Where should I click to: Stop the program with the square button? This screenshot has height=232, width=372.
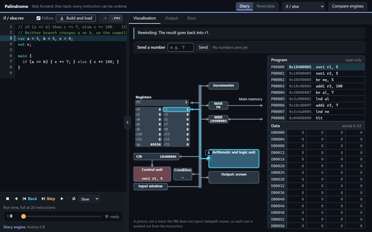7,198
